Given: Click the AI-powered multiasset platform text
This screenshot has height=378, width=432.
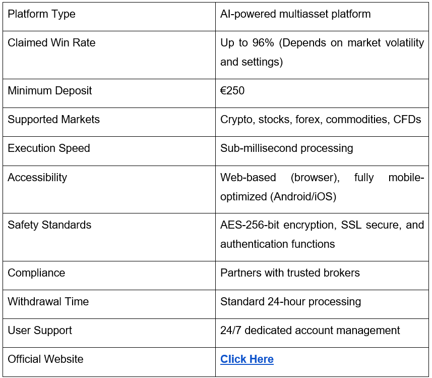Looking at the screenshot, I should click(295, 14).
